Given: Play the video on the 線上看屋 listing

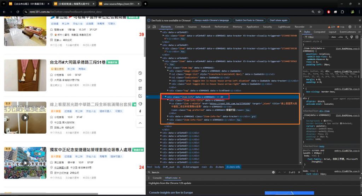Looking at the screenshot, I should pyautogui.click(x=25, y=118).
